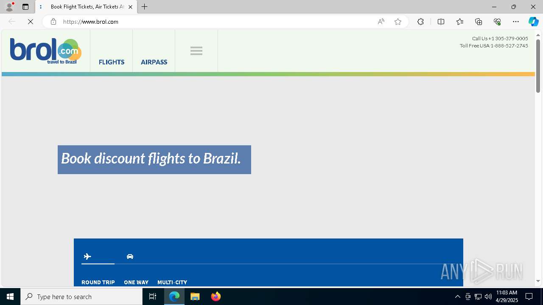Open Settings and more menu

click(516, 22)
